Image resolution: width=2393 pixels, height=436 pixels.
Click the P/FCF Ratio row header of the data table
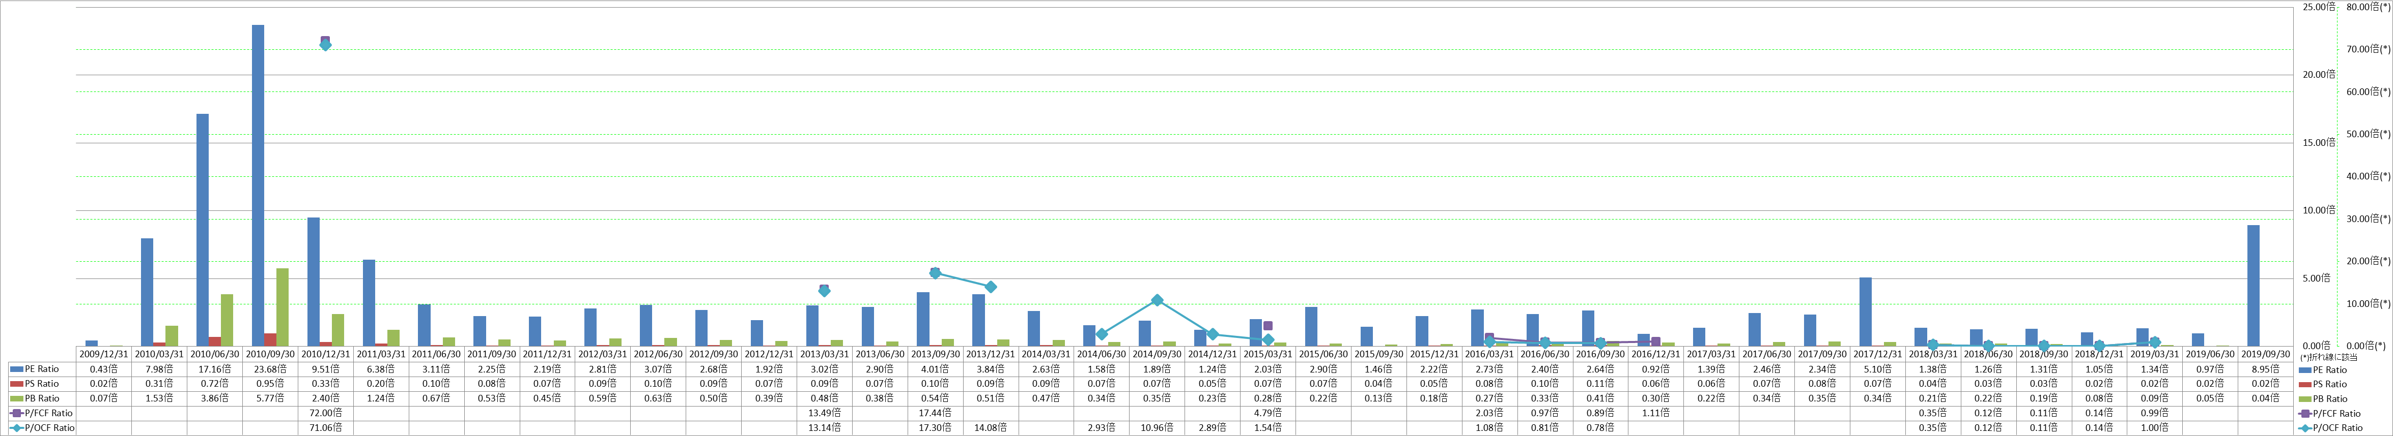click(42, 413)
